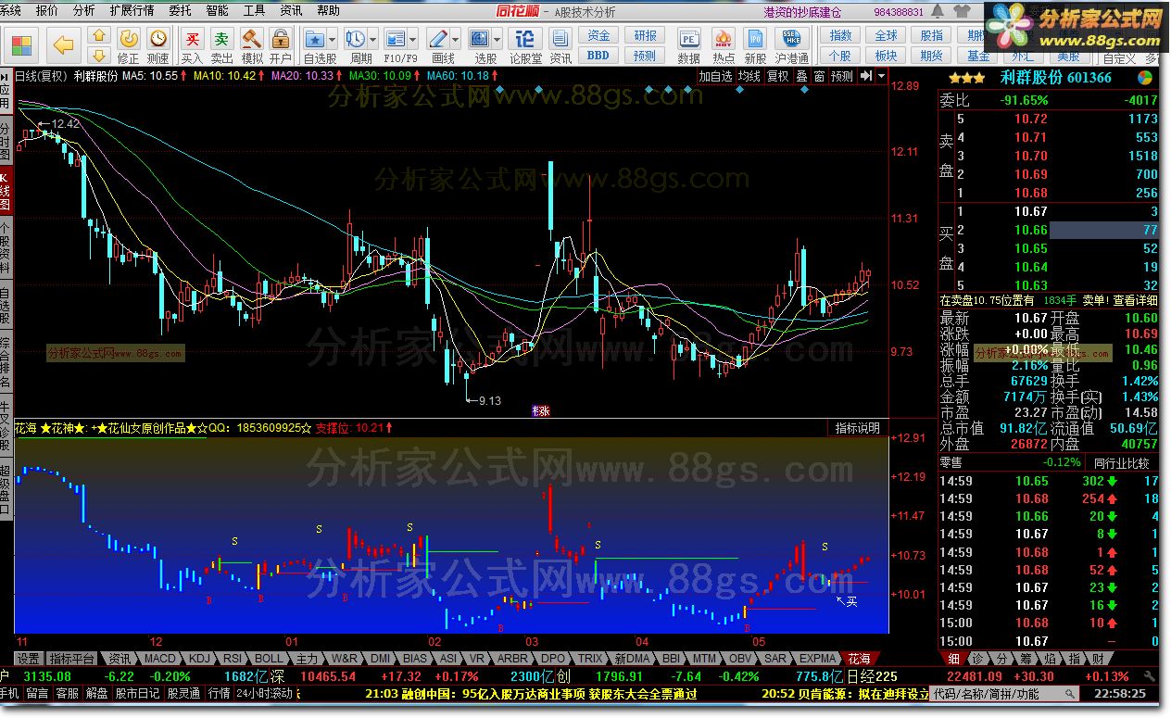Open the 新股 IPO icon
1171x718 pixels.
[756, 38]
